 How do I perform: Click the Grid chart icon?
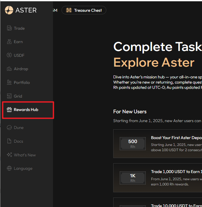point(9,96)
